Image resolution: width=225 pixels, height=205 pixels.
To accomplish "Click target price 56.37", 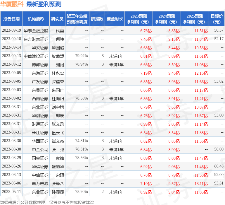I will [219, 30].
